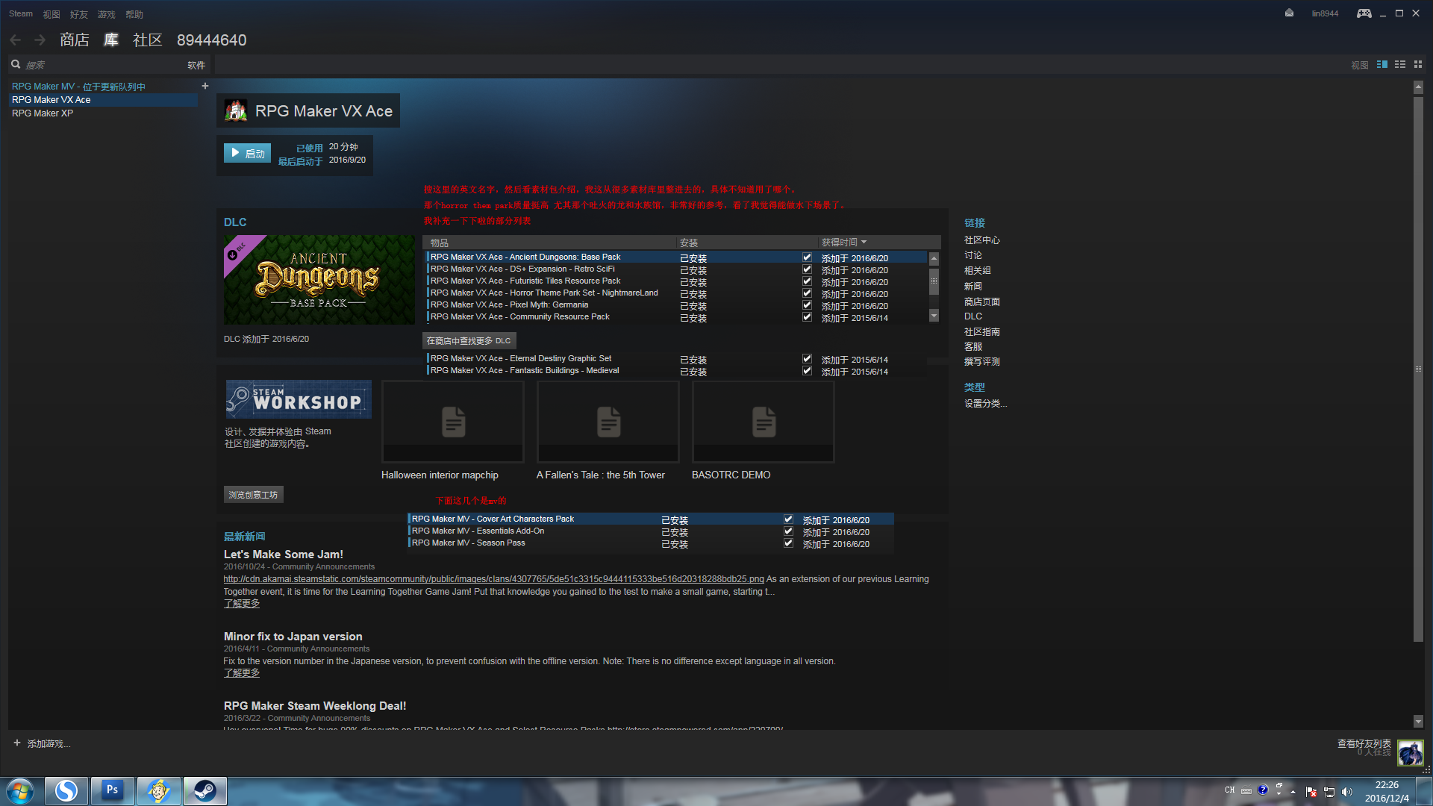The image size is (1433, 806).
Task: Open the 视图 menu
Action: click(x=51, y=14)
